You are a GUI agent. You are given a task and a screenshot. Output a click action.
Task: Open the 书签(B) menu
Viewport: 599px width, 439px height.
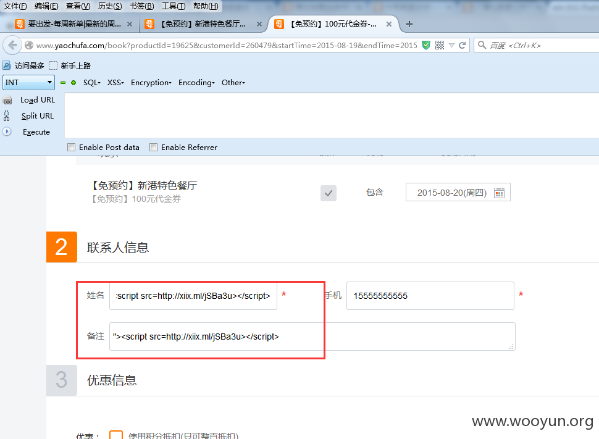tap(142, 6)
